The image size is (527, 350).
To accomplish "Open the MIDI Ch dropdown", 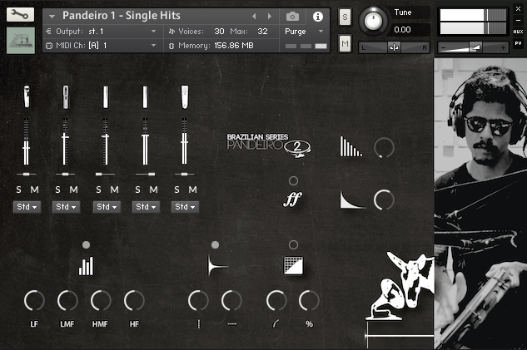I will 103,46.
